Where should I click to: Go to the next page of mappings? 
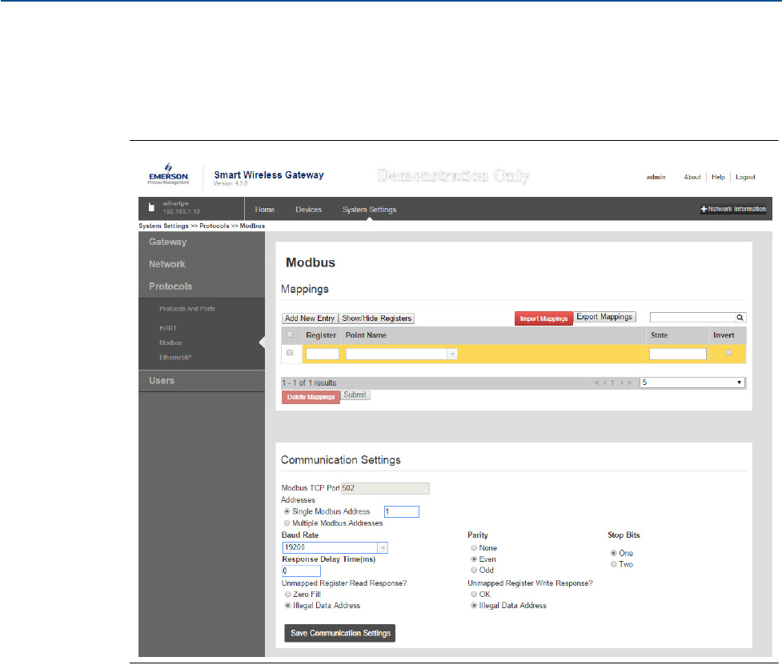(622, 383)
